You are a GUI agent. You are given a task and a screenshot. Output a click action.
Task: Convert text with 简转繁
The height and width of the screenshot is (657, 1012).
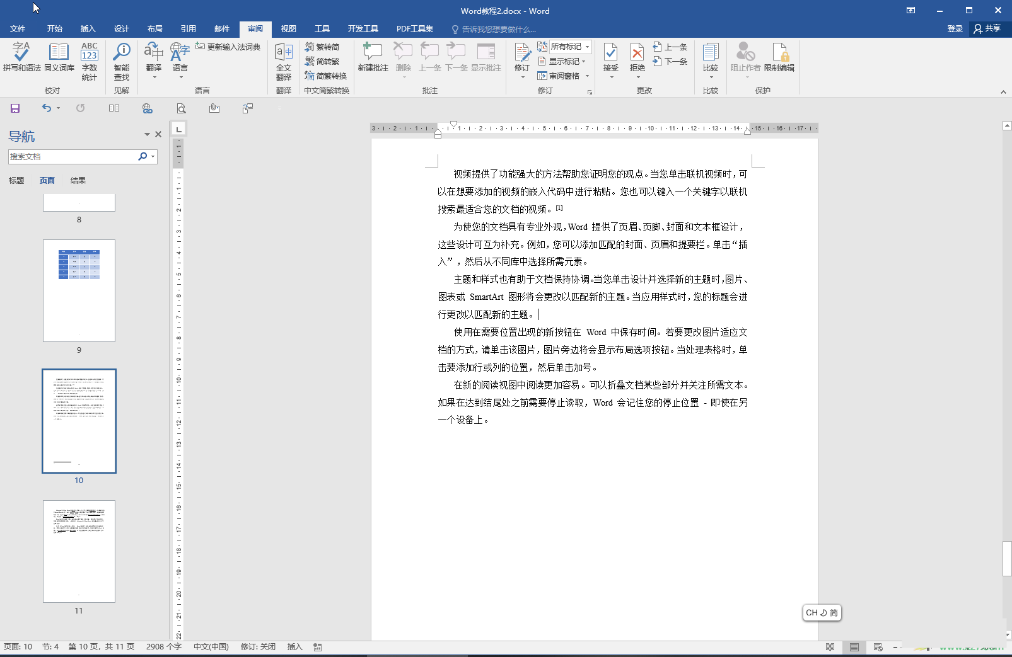pos(322,62)
